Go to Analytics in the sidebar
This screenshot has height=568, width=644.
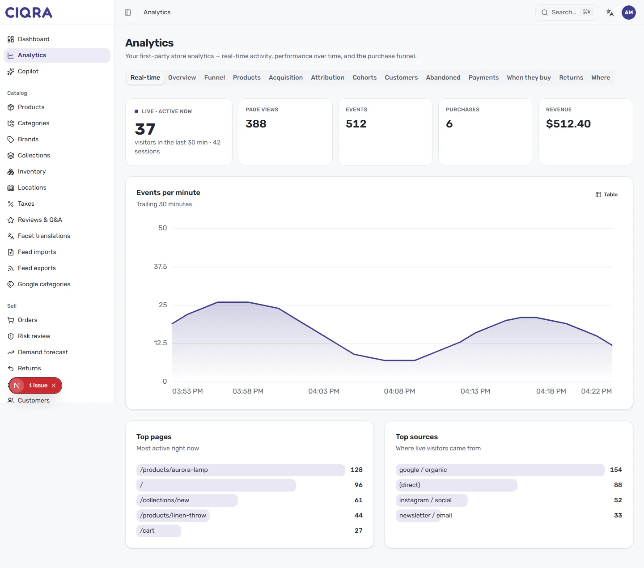tap(57, 55)
